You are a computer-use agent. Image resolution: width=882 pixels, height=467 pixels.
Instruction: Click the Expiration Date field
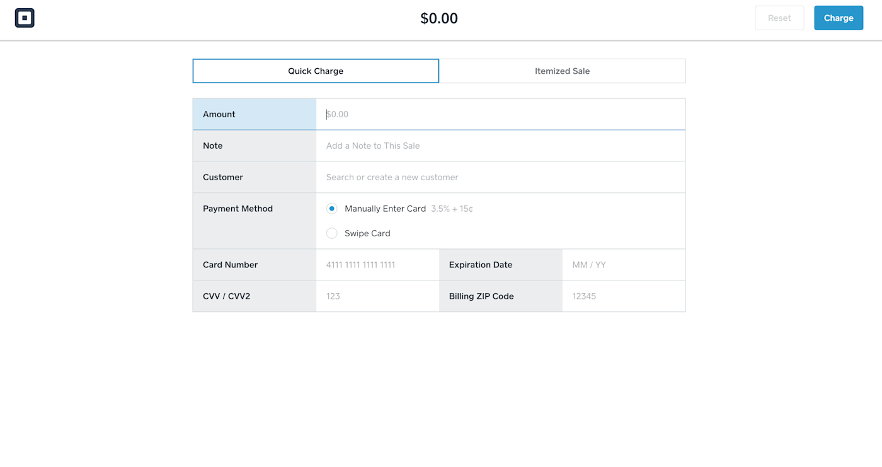click(x=623, y=265)
